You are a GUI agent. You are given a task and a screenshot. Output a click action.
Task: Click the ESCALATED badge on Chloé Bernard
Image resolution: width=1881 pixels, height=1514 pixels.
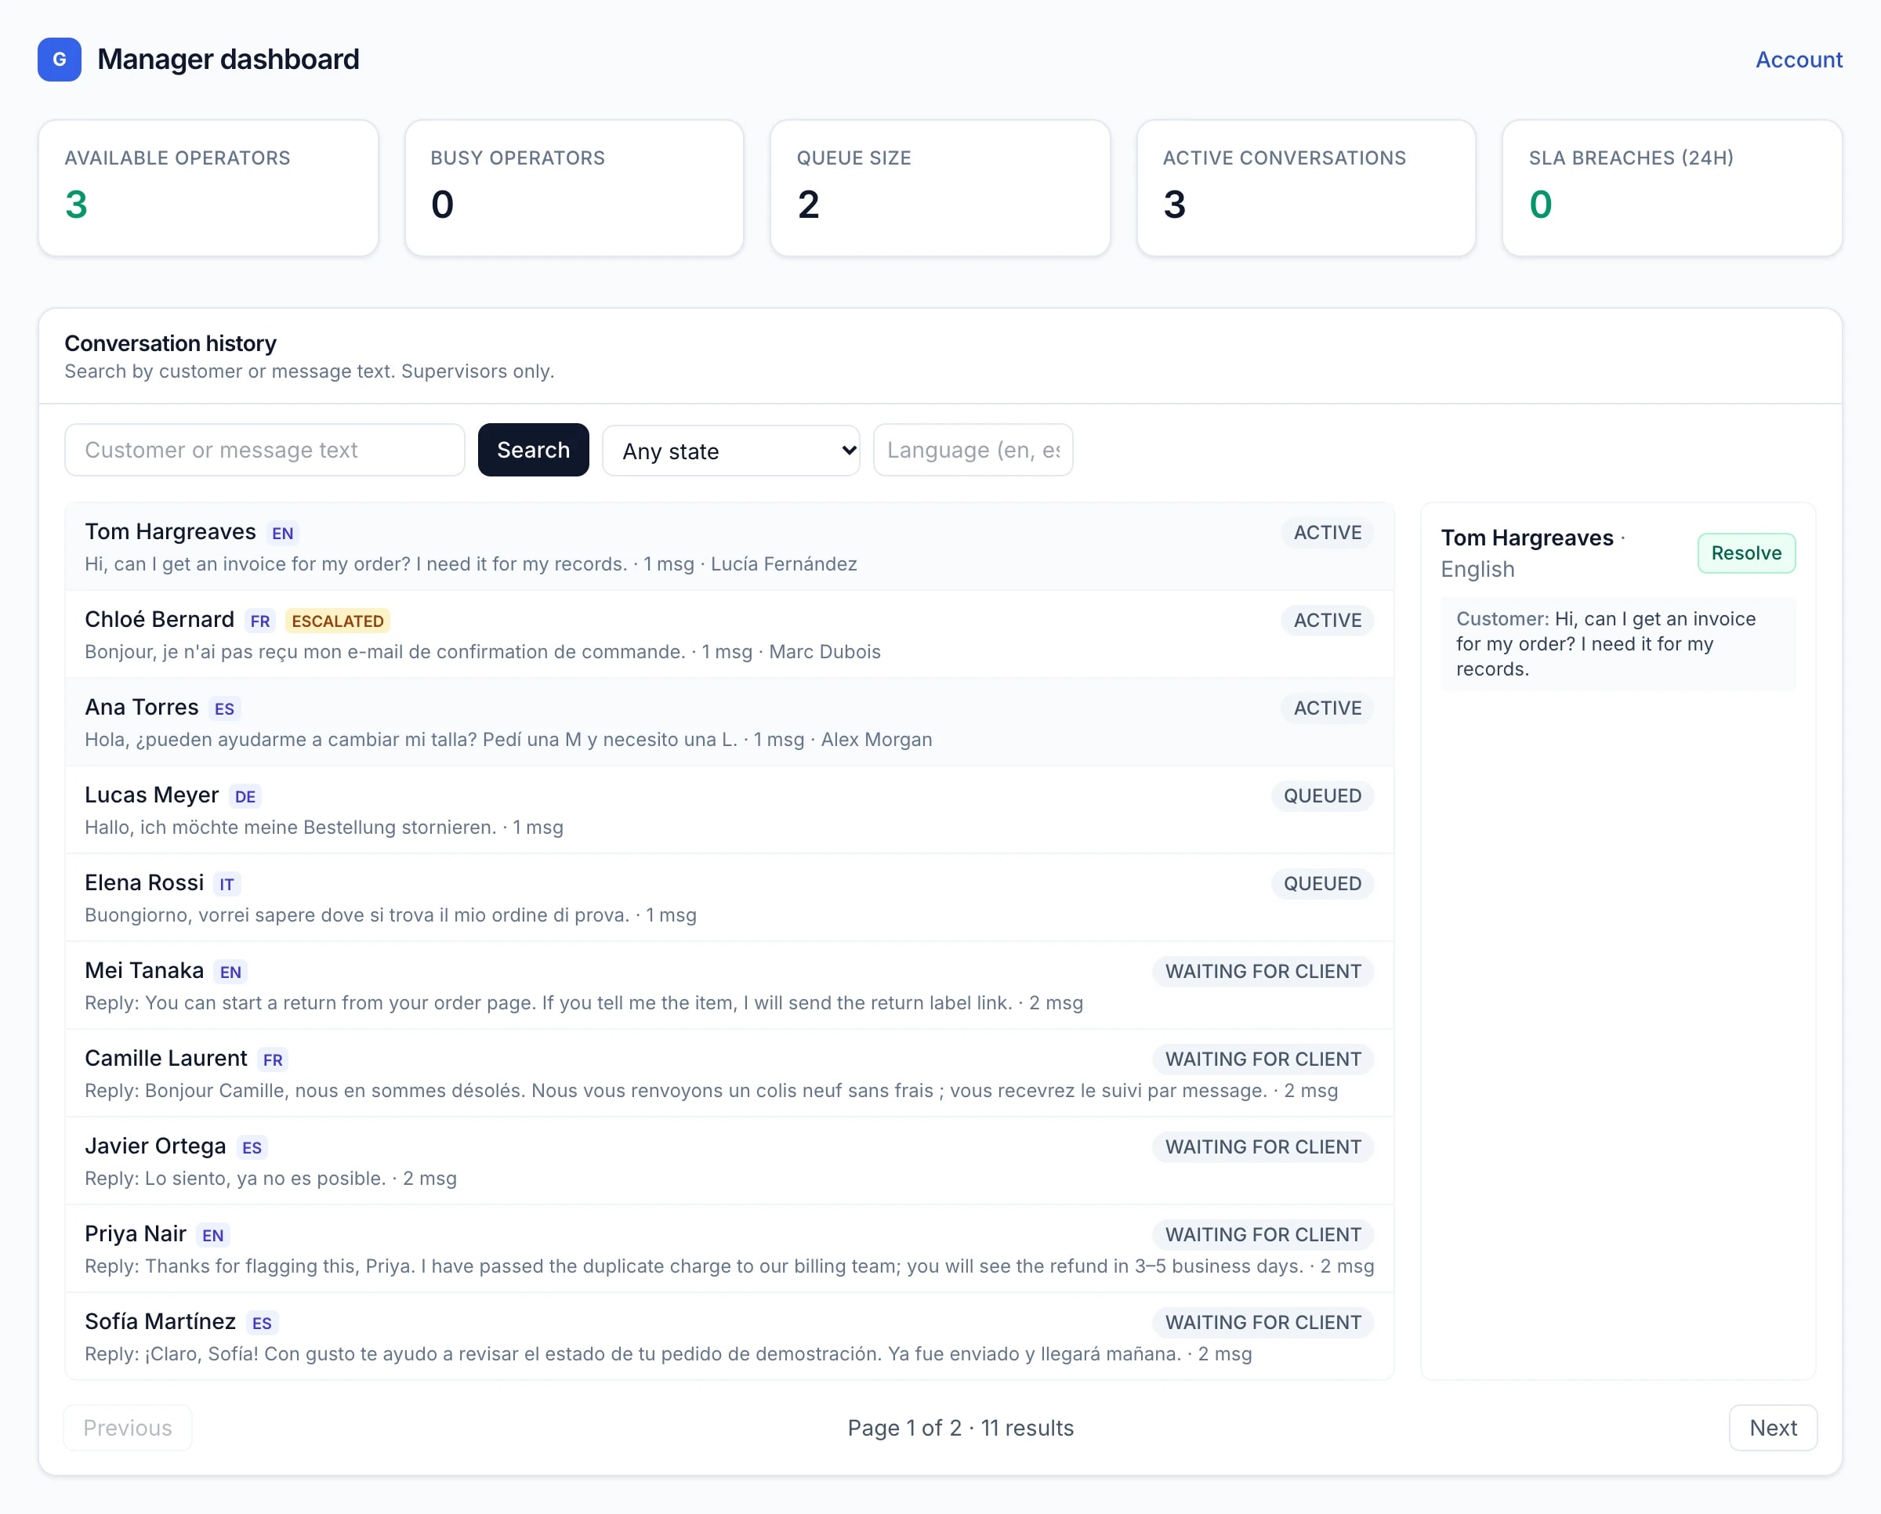pyautogui.click(x=338, y=621)
